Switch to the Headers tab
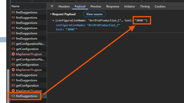This screenshot has height=103, width=184. (64, 6)
